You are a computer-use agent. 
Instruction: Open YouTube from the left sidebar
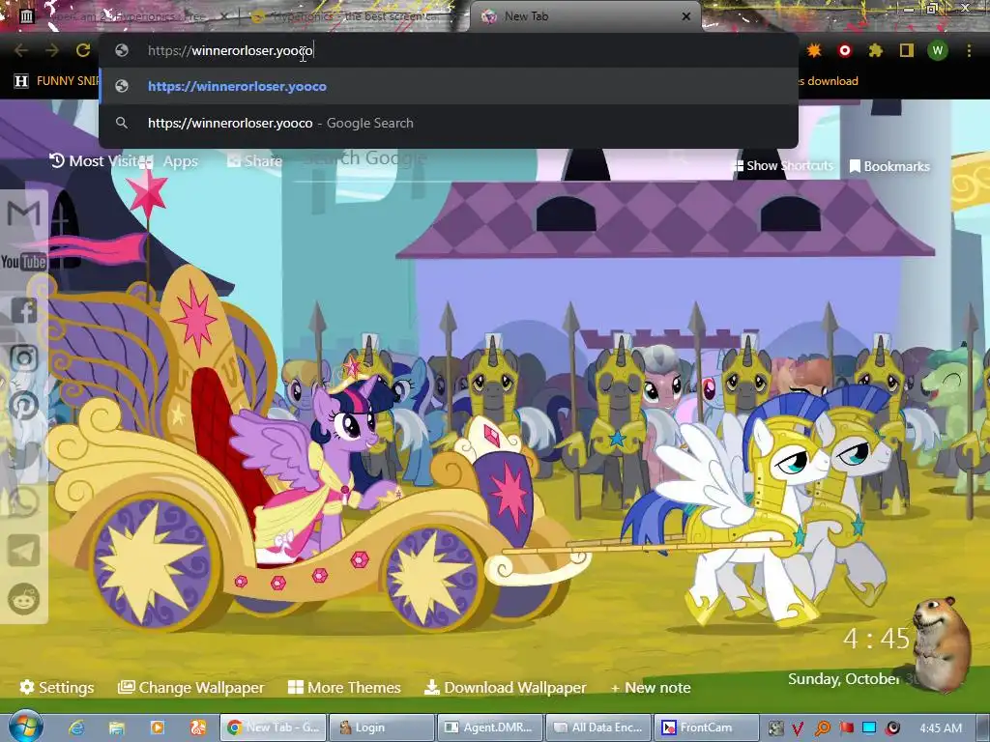[x=23, y=261]
